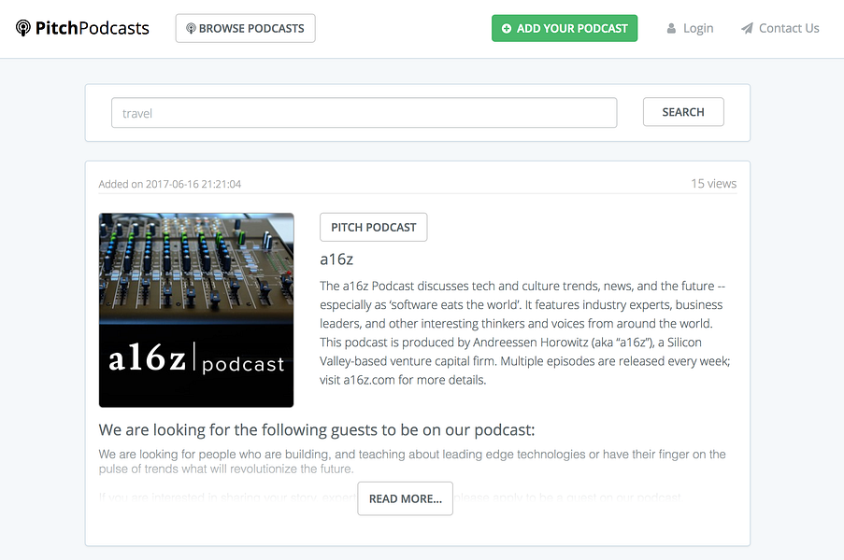Open the a16z podcast cover thumbnail
The image size is (844, 560).
click(196, 310)
